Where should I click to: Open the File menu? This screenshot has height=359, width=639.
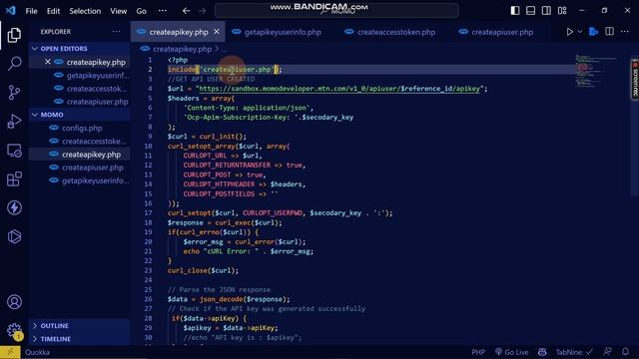[31, 11]
